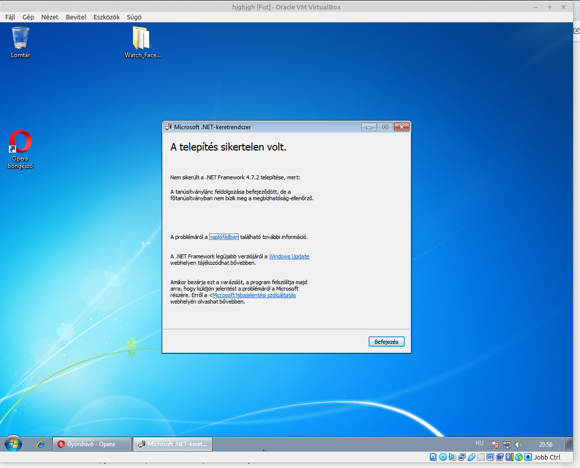Select the Opera böngésző desktop shortcut

click(20, 149)
